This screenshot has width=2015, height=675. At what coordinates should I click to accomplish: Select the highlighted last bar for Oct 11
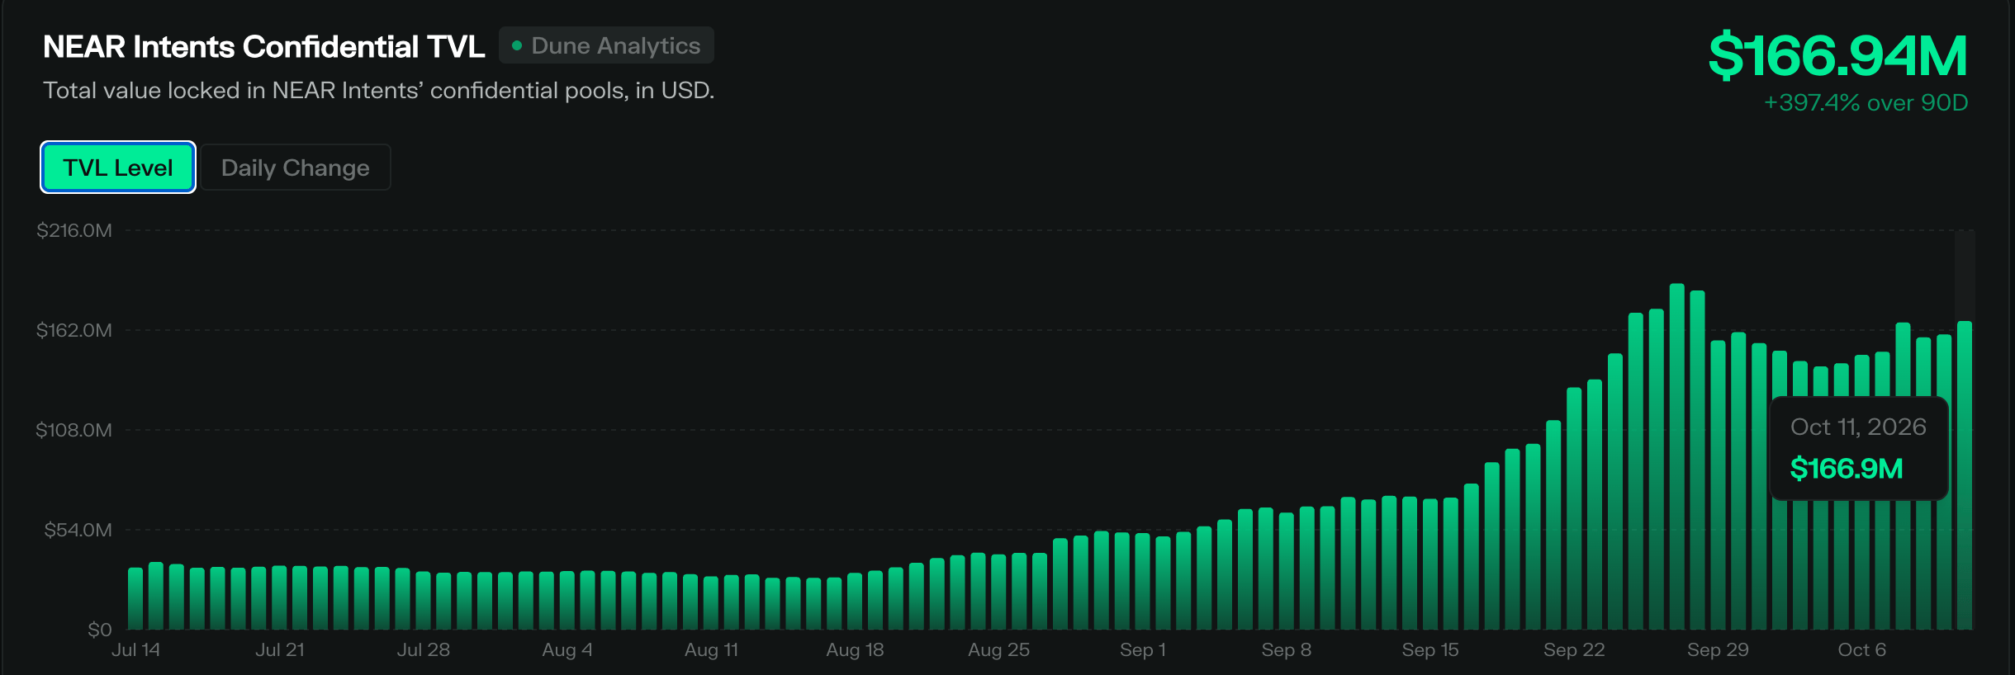(x=1965, y=475)
